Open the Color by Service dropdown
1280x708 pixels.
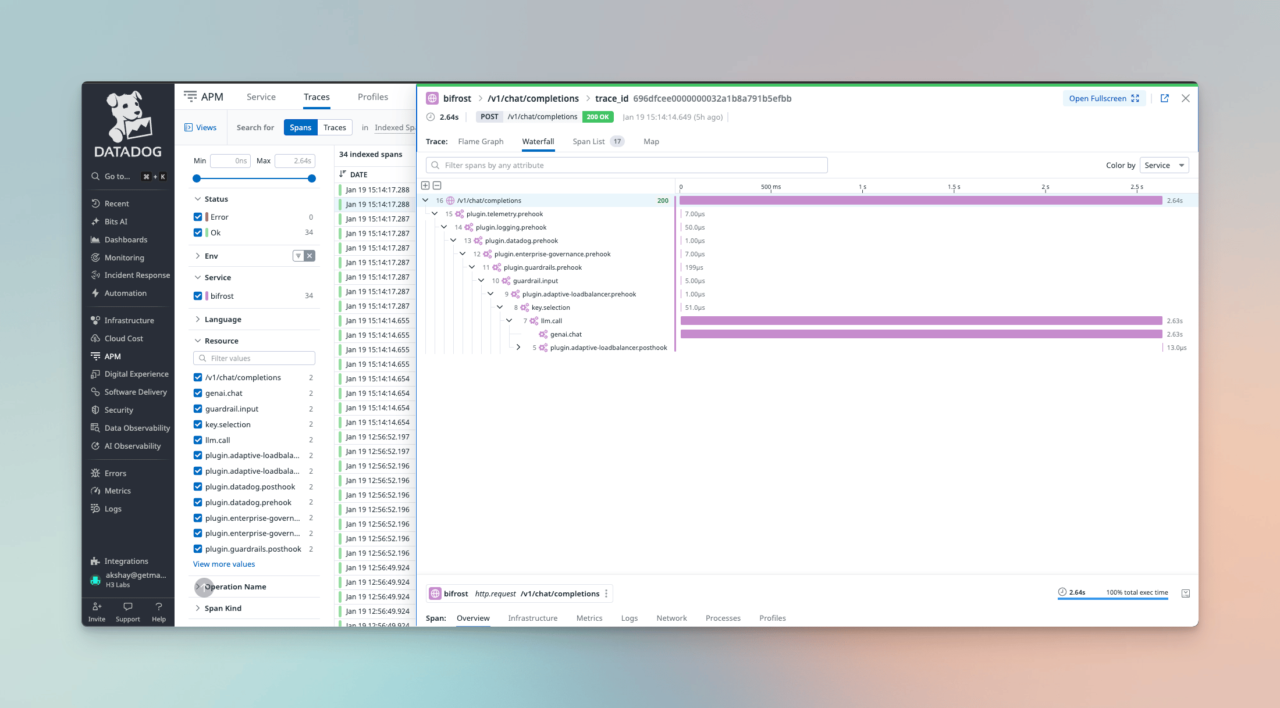(1164, 165)
